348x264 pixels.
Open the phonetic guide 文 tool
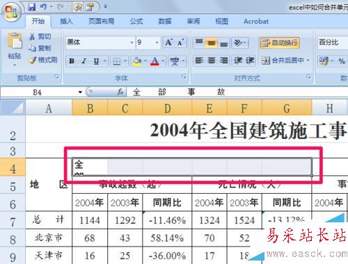(x=175, y=61)
